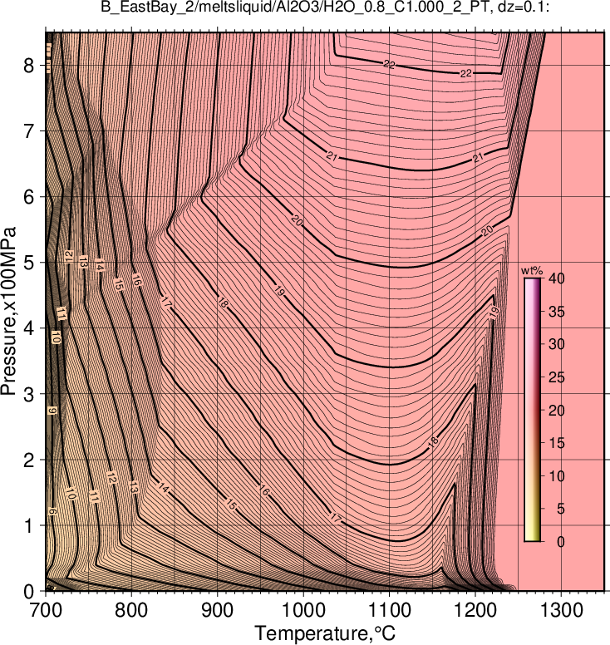Click contour label '13' near 500 MPa

pyautogui.click(x=83, y=262)
